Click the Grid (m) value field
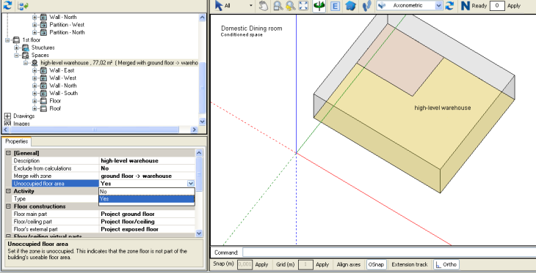 tap(306, 264)
